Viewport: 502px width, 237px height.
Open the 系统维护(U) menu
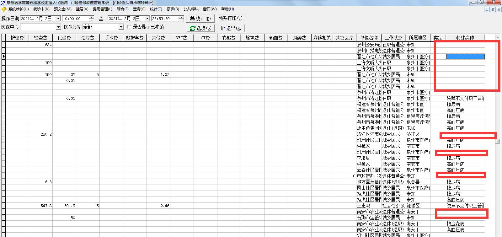(x=19, y=9)
